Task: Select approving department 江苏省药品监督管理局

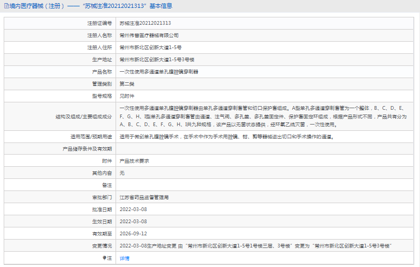Action: [144, 197]
